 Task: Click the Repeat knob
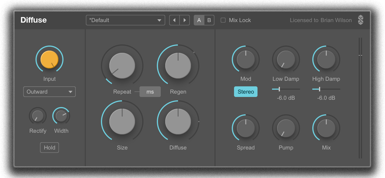click(x=122, y=65)
